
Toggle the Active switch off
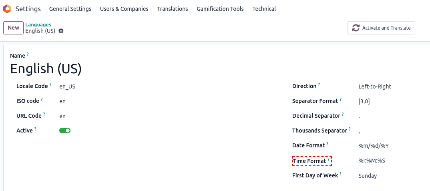point(65,131)
